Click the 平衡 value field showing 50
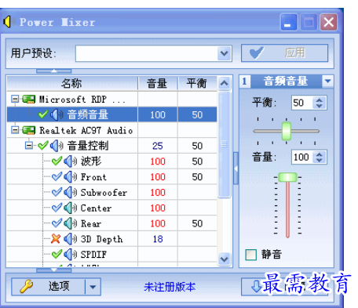Screen dimensions: 358x308 coord(302,103)
